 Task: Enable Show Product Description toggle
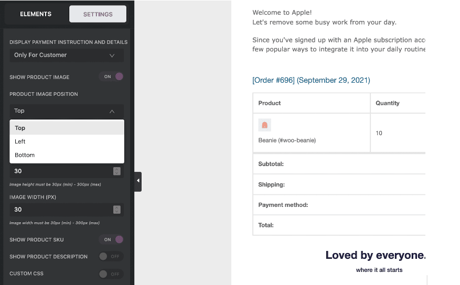[x=111, y=256]
